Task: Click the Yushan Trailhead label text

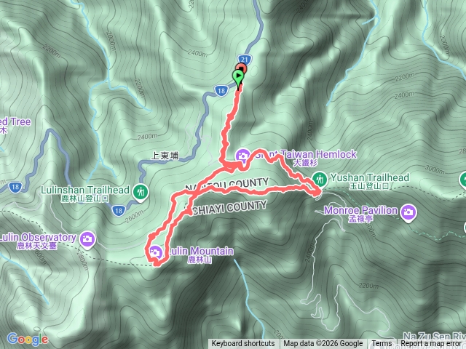Action: click(370, 178)
